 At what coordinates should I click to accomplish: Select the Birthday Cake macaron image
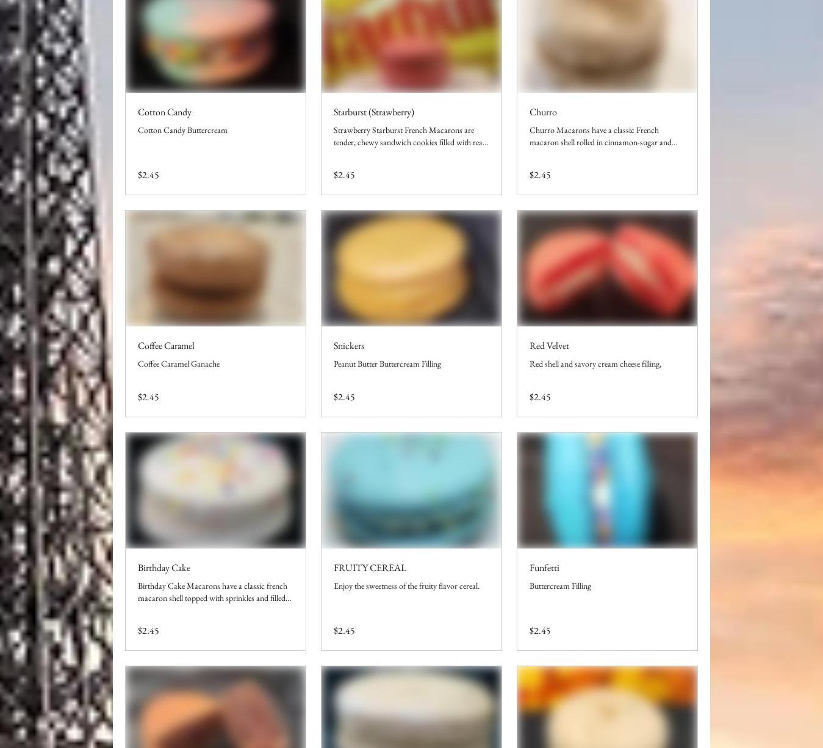215,491
